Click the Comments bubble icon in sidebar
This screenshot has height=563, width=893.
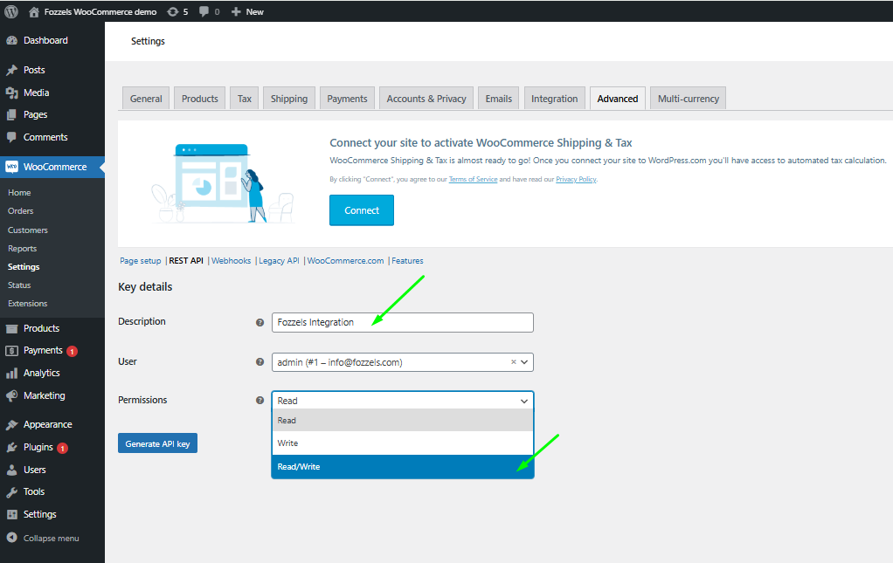11,137
